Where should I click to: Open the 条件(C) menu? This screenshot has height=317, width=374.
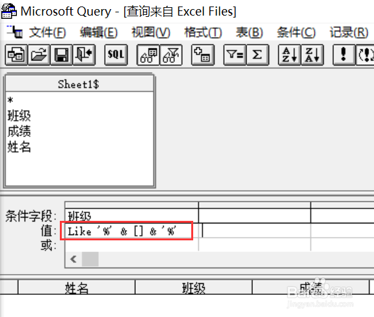(296, 32)
